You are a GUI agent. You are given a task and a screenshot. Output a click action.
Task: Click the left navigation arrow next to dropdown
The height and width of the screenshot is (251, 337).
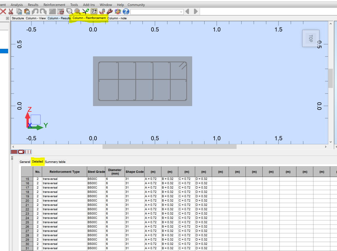coord(188,12)
